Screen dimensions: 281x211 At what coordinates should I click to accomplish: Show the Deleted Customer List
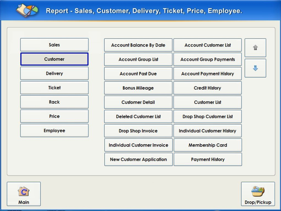[x=138, y=117]
